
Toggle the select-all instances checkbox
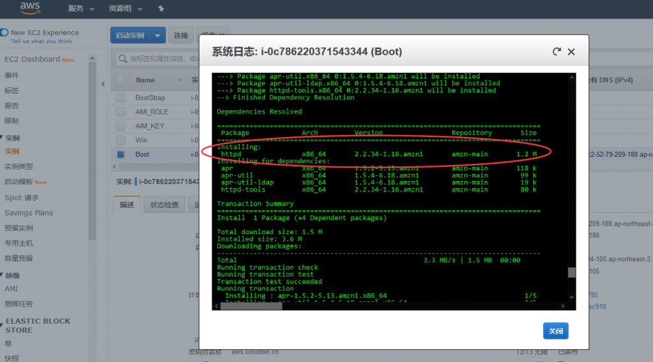121,80
